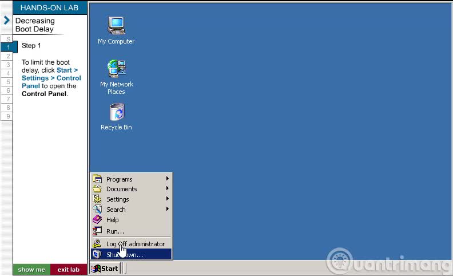Expand the Programs submenu arrow
The width and height of the screenshot is (453, 276).
coord(167,179)
